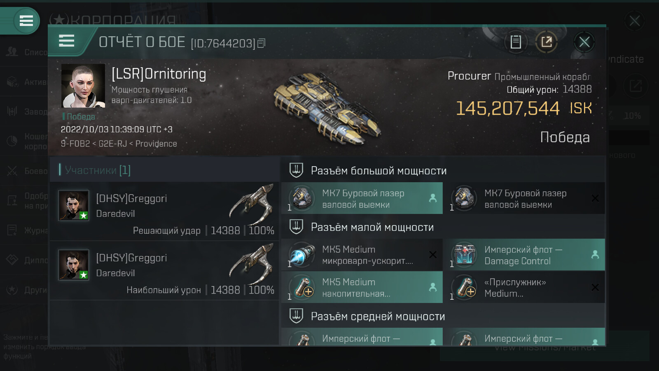
Task: Select MK5 Medium capacitor battery module
Action: [362, 287]
